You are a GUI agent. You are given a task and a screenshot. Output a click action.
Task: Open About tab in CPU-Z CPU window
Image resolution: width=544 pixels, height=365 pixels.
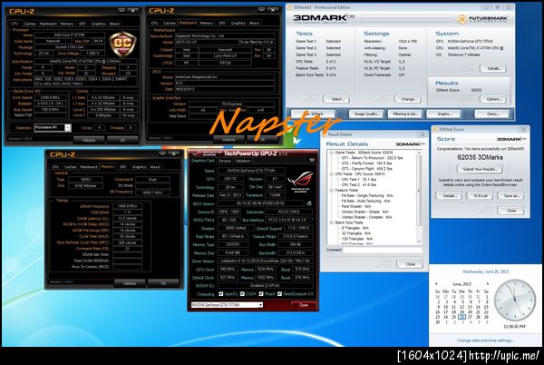pos(114,24)
